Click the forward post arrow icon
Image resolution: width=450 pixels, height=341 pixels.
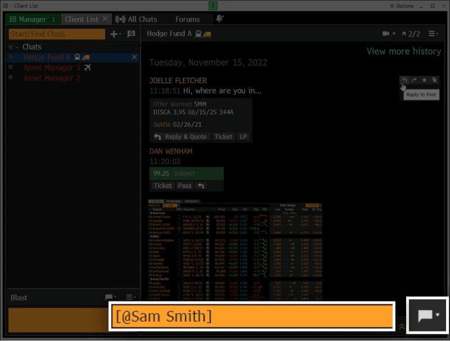pyautogui.click(x=414, y=81)
